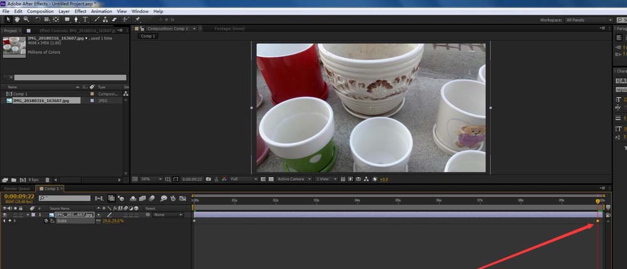This screenshot has width=627, height=269.
Task: Select the Eraser tool
Action: click(114, 20)
